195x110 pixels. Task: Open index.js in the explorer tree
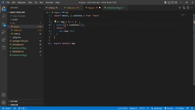pyautogui.click(x=26, y=34)
